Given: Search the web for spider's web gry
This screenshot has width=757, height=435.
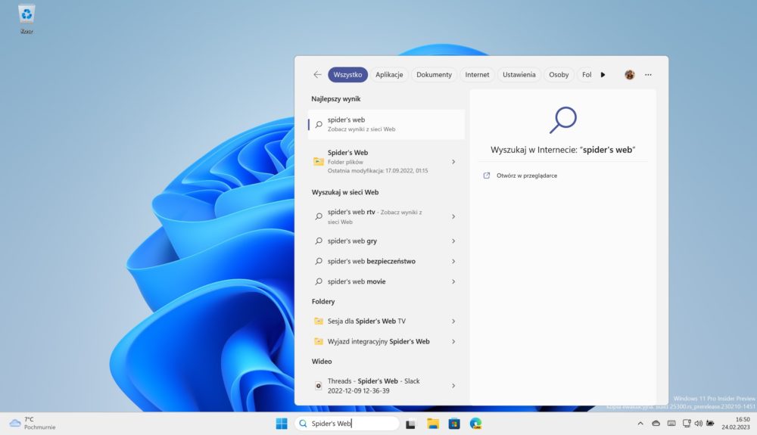Looking at the screenshot, I should [386, 241].
